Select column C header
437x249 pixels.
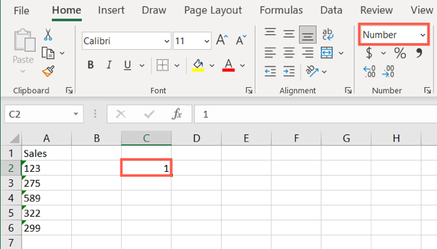(147, 138)
